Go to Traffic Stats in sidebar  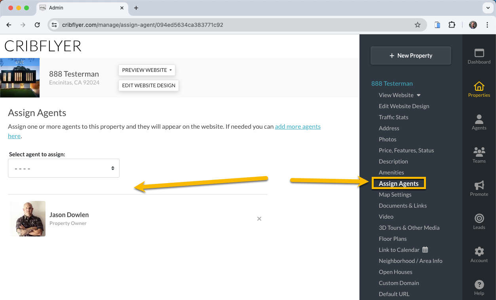pyautogui.click(x=393, y=117)
